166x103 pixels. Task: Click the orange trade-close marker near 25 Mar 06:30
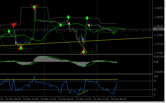pos(69,23)
